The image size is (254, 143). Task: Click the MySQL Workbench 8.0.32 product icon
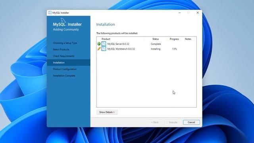coord(104,48)
